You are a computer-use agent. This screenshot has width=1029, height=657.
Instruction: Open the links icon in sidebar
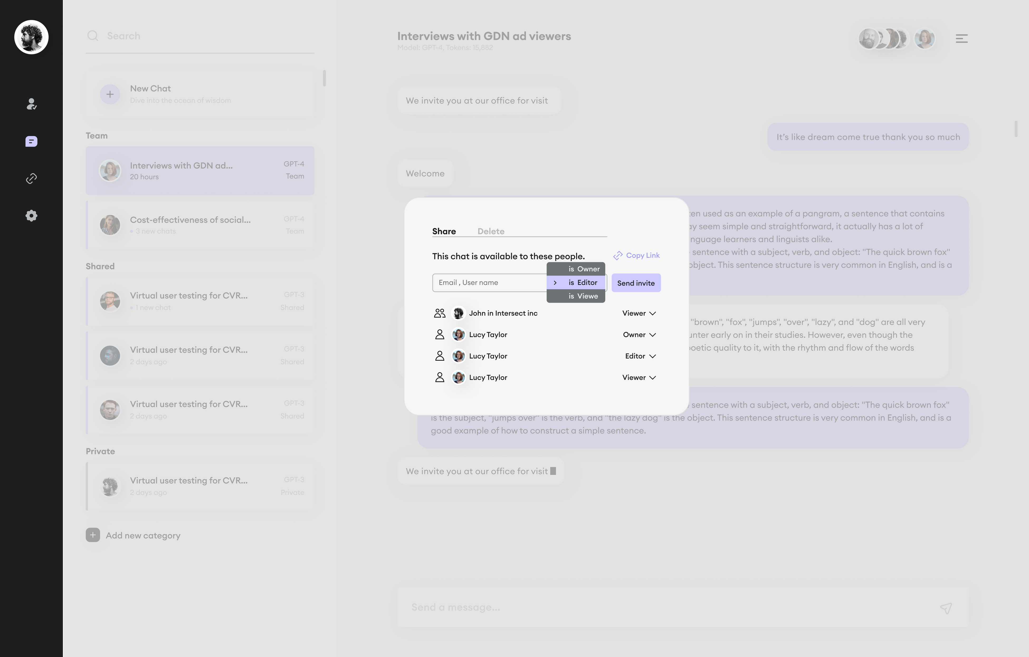(x=31, y=178)
